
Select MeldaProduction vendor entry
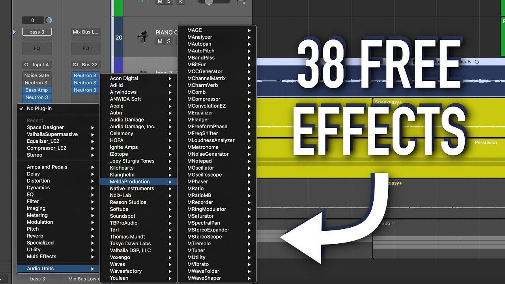pos(138,182)
